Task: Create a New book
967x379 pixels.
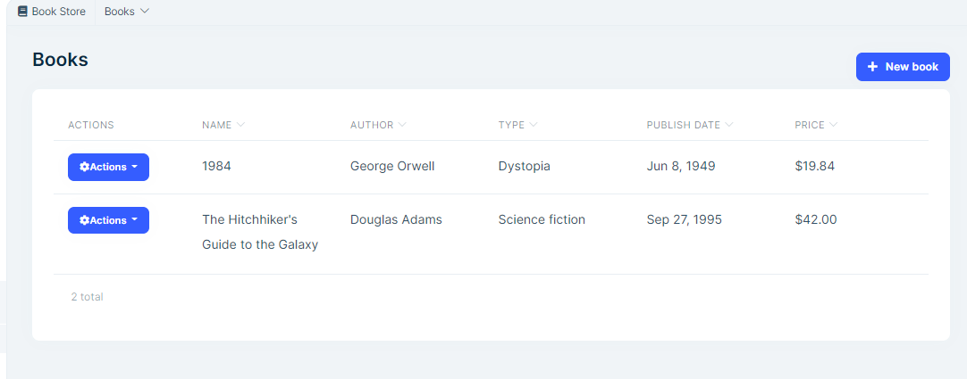Action: pyautogui.click(x=903, y=67)
